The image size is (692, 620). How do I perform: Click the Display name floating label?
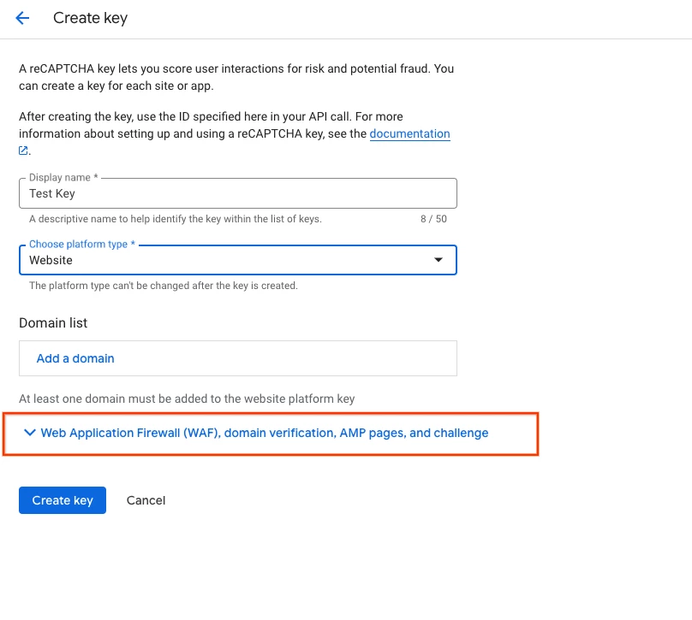(63, 178)
